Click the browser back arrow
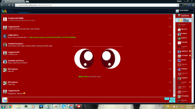This screenshot has height=109, width=195. tap(2, 5)
